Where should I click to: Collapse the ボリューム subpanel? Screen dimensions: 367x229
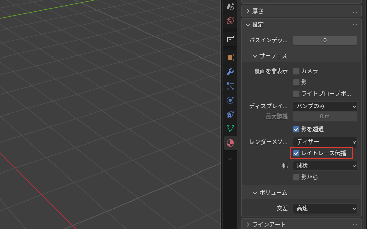click(255, 193)
